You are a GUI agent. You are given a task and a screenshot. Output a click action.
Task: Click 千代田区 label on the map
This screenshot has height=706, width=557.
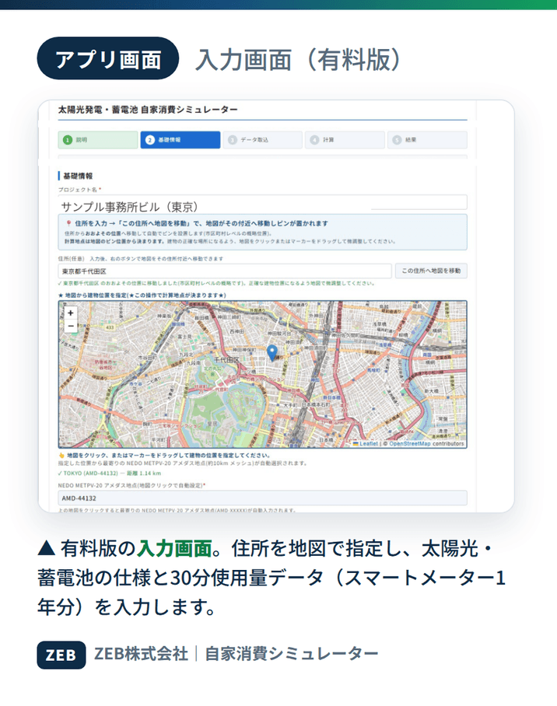[x=226, y=360]
